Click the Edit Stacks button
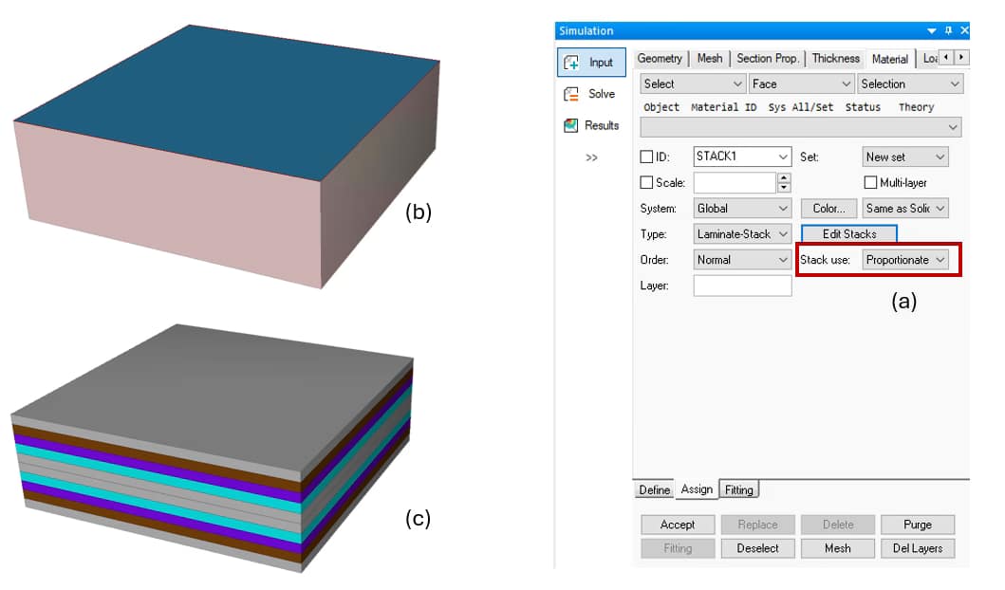This screenshot has width=1005, height=590. 848,233
